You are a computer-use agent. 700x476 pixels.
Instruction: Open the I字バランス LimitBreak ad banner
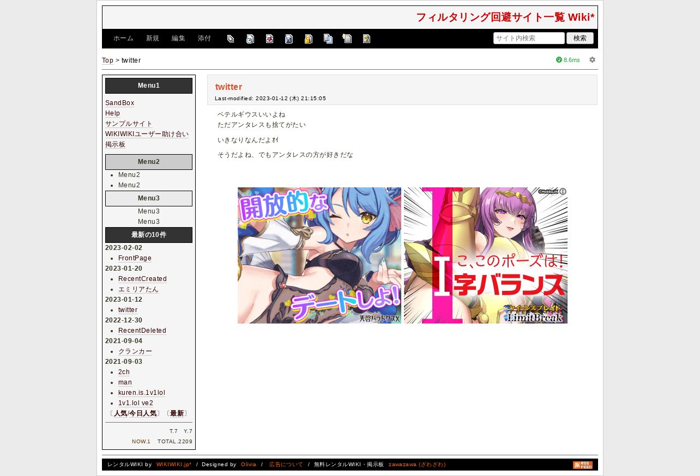point(486,255)
